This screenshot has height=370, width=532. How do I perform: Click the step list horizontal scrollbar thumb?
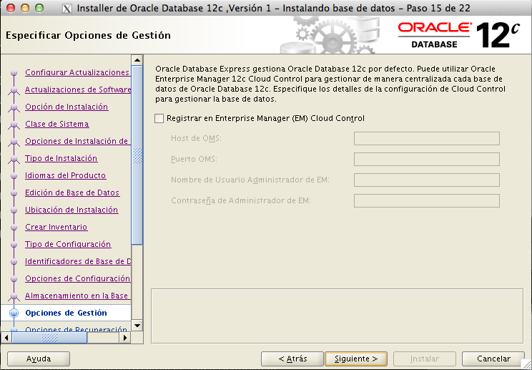point(49,338)
